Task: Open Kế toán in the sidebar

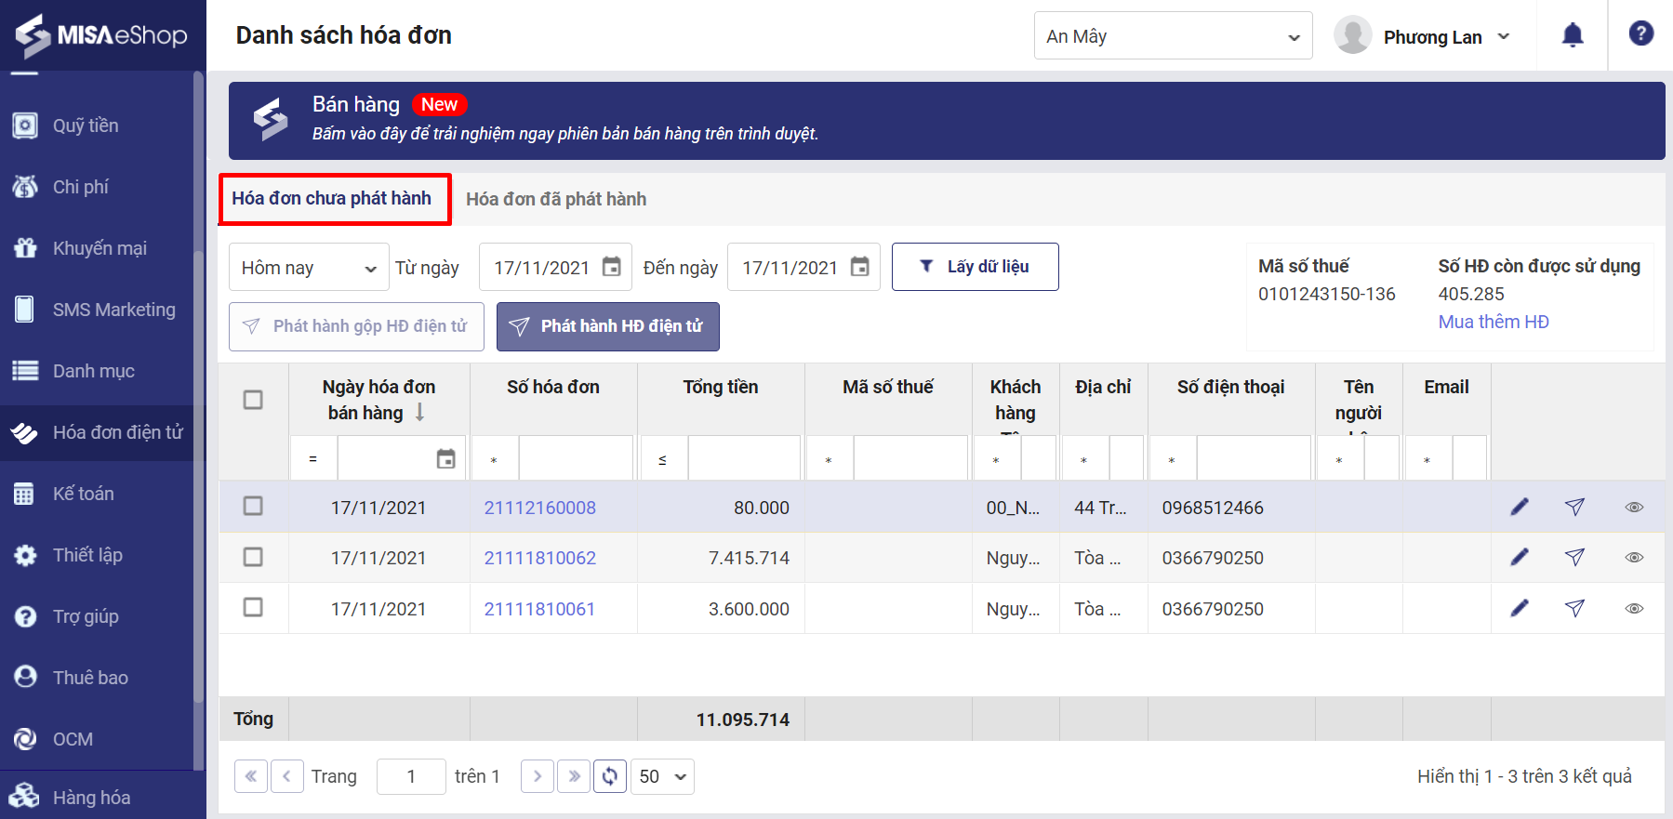Action: pos(84,494)
